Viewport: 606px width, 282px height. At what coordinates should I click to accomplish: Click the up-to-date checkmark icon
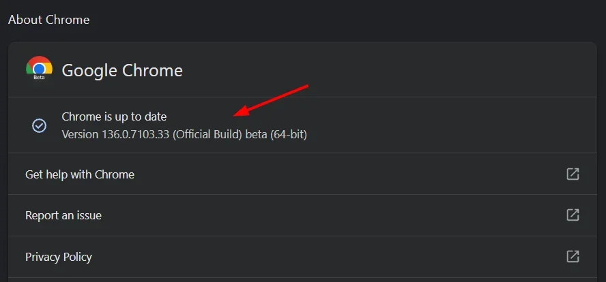tap(40, 125)
